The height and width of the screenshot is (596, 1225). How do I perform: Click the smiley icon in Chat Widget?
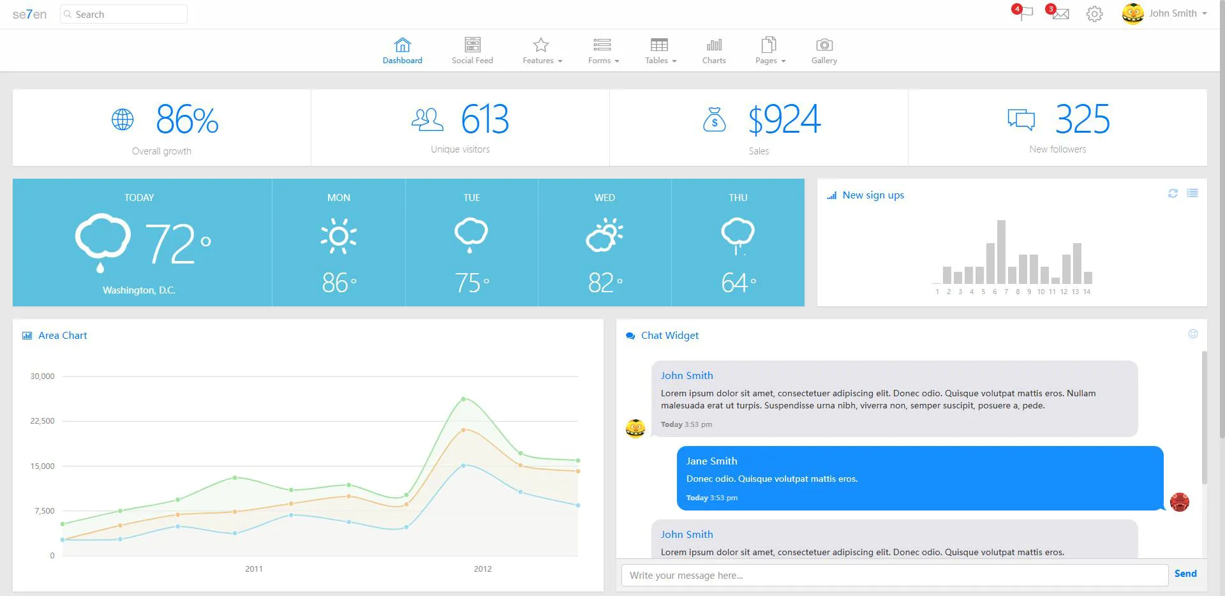click(x=1193, y=334)
